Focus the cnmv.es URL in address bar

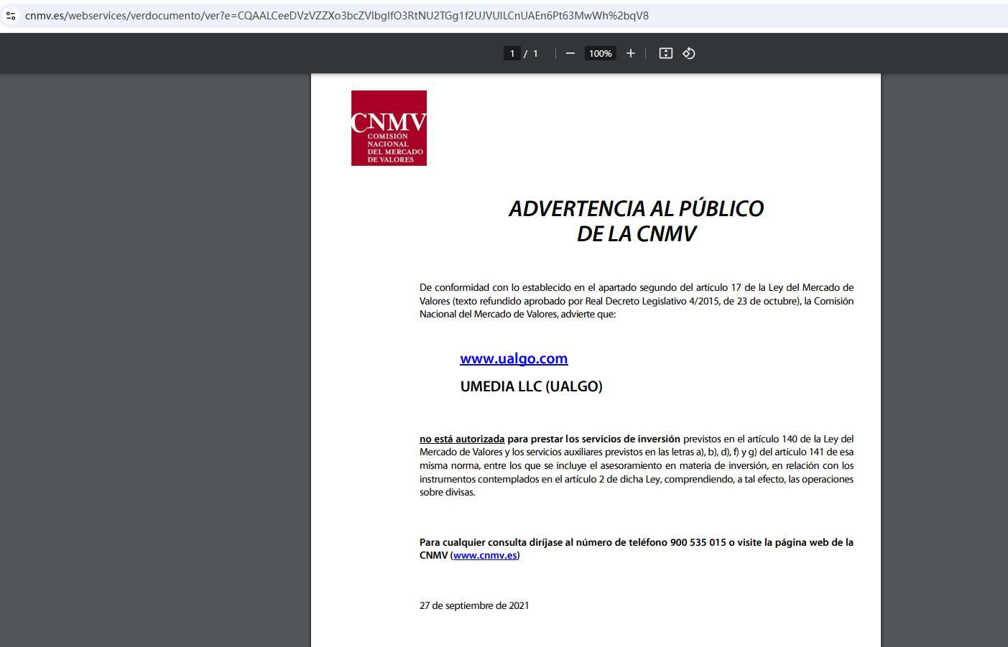336,15
